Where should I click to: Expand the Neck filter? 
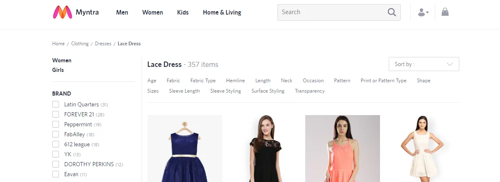[287, 81]
